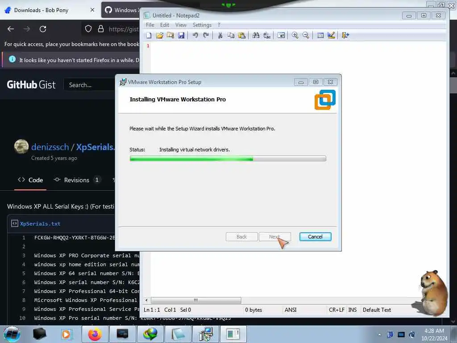Select the Revisions tab on the gist

pos(77,180)
